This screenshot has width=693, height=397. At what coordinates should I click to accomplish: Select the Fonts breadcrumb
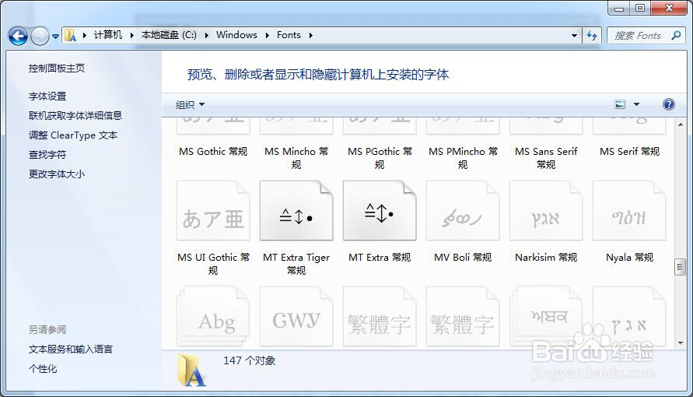point(289,35)
